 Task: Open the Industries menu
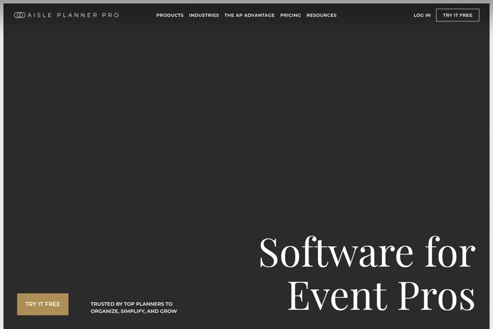pyautogui.click(x=204, y=15)
